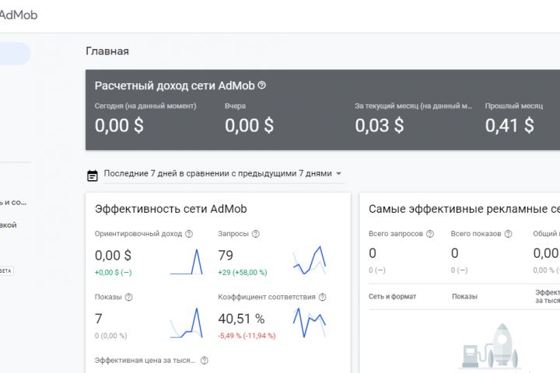Screen dimensions: 560x373
Task: Click the rocket illustration in empty table
Action: point(491,347)
